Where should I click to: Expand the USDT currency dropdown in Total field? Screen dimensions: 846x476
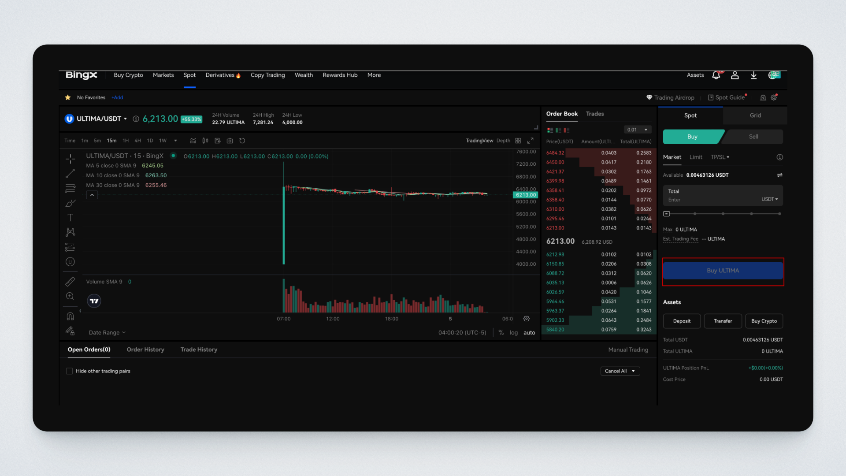click(769, 199)
